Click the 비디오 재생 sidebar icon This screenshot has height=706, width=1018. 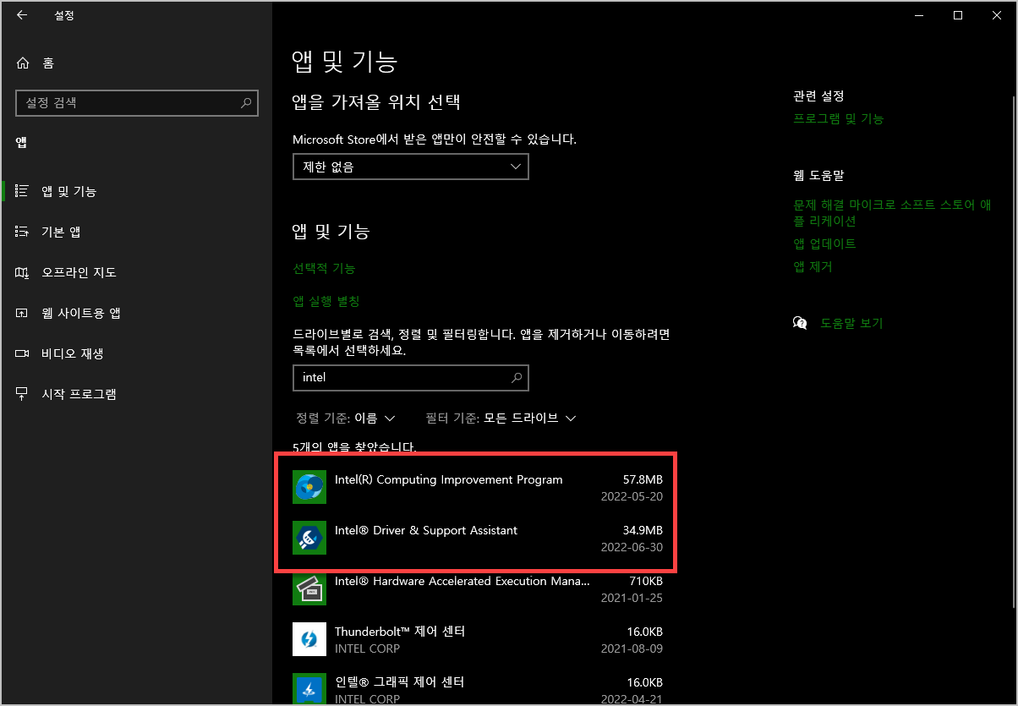pos(22,353)
